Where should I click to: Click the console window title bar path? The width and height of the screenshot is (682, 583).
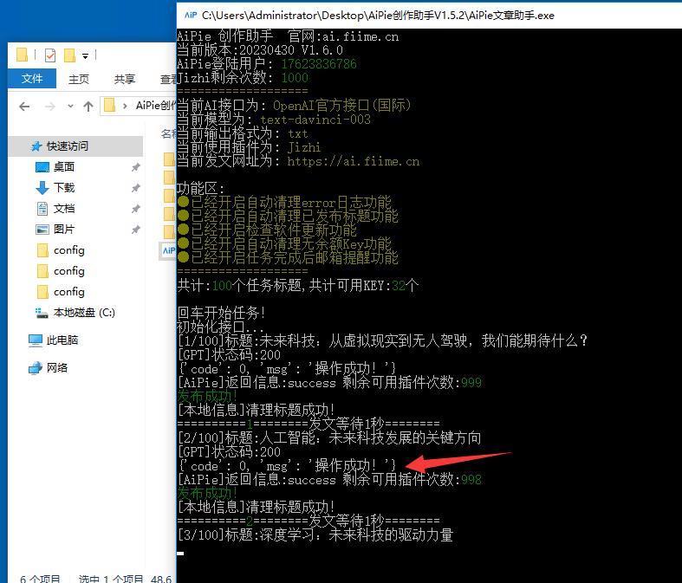[x=378, y=16]
